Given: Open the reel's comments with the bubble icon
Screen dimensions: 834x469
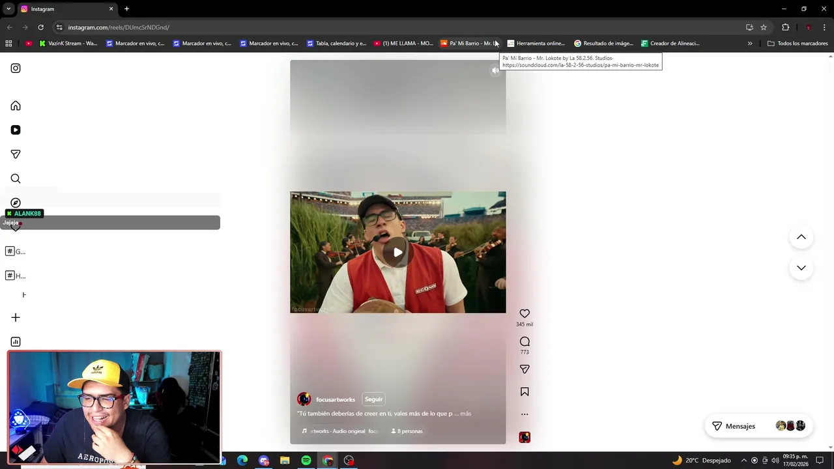Looking at the screenshot, I should coord(525,341).
